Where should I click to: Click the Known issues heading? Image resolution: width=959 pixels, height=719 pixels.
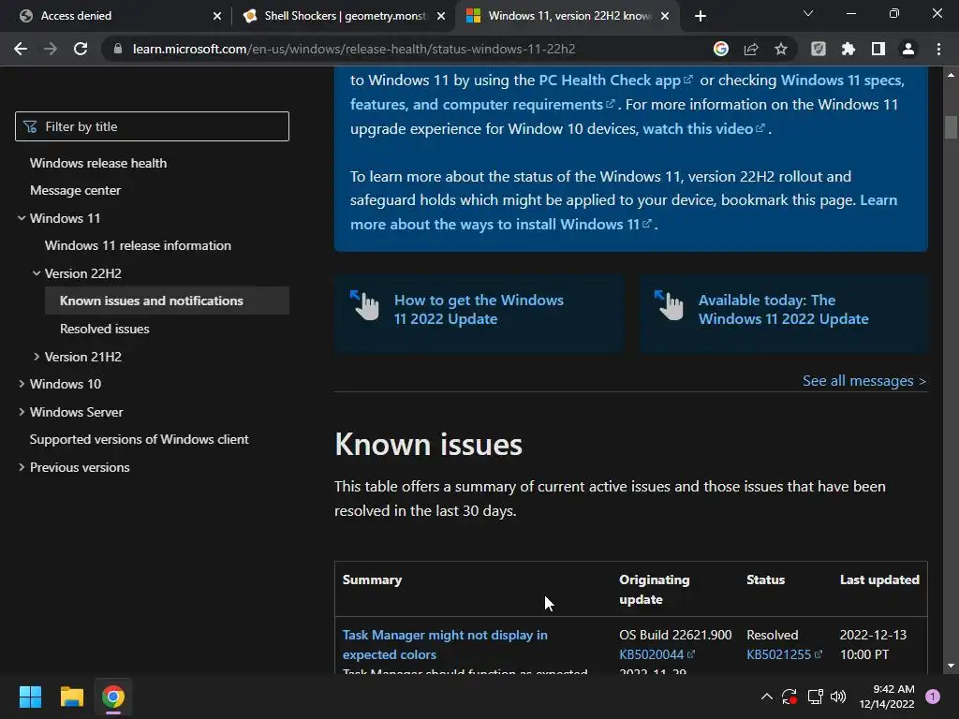(428, 445)
